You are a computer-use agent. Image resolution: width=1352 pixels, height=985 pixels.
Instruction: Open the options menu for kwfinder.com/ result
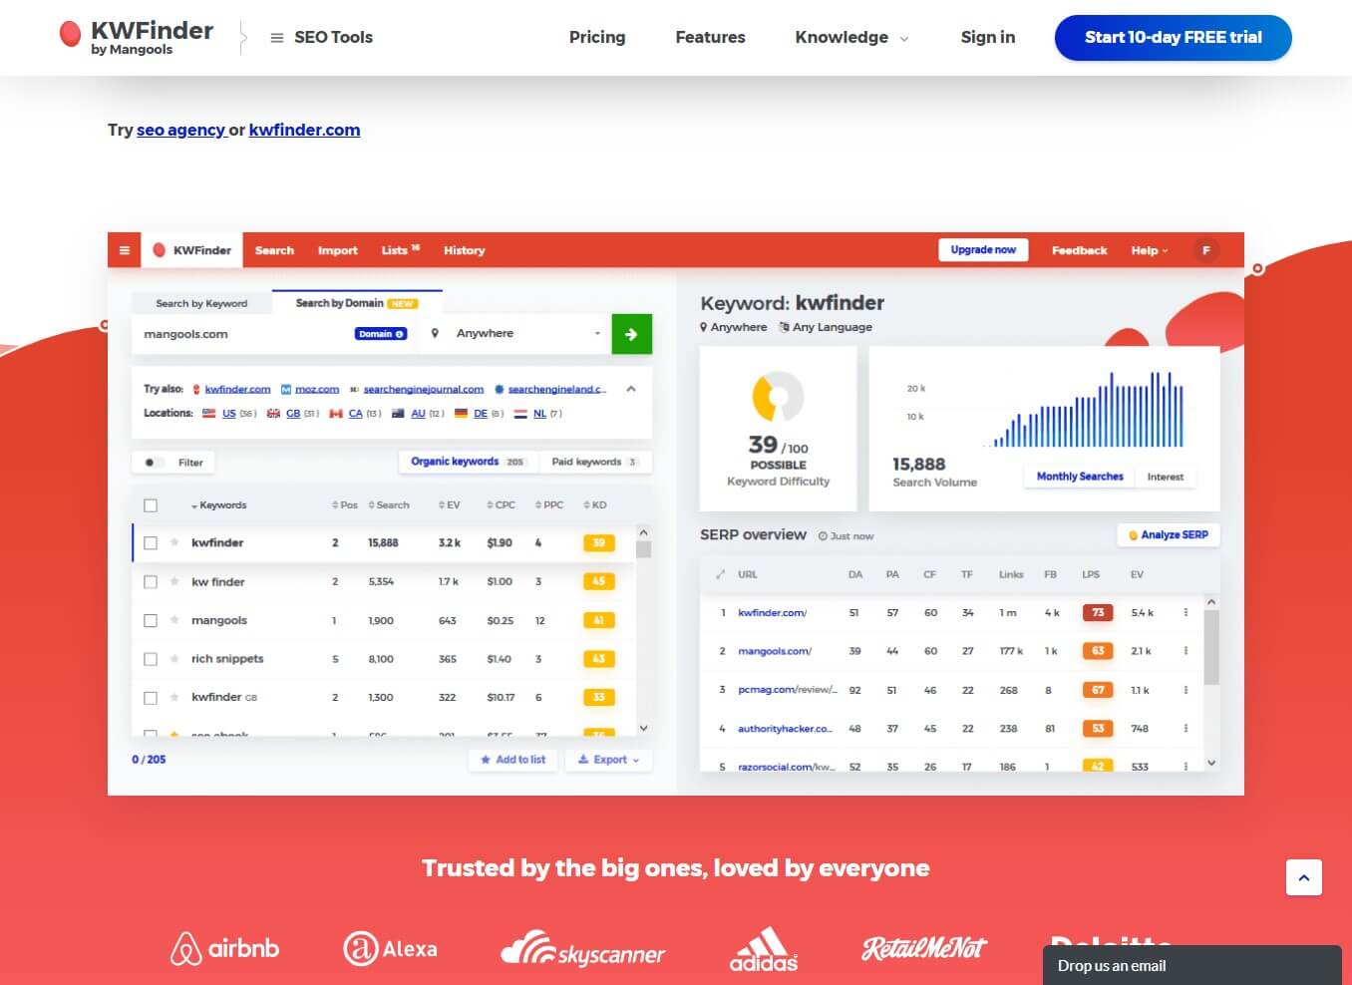coord(1185,612)
